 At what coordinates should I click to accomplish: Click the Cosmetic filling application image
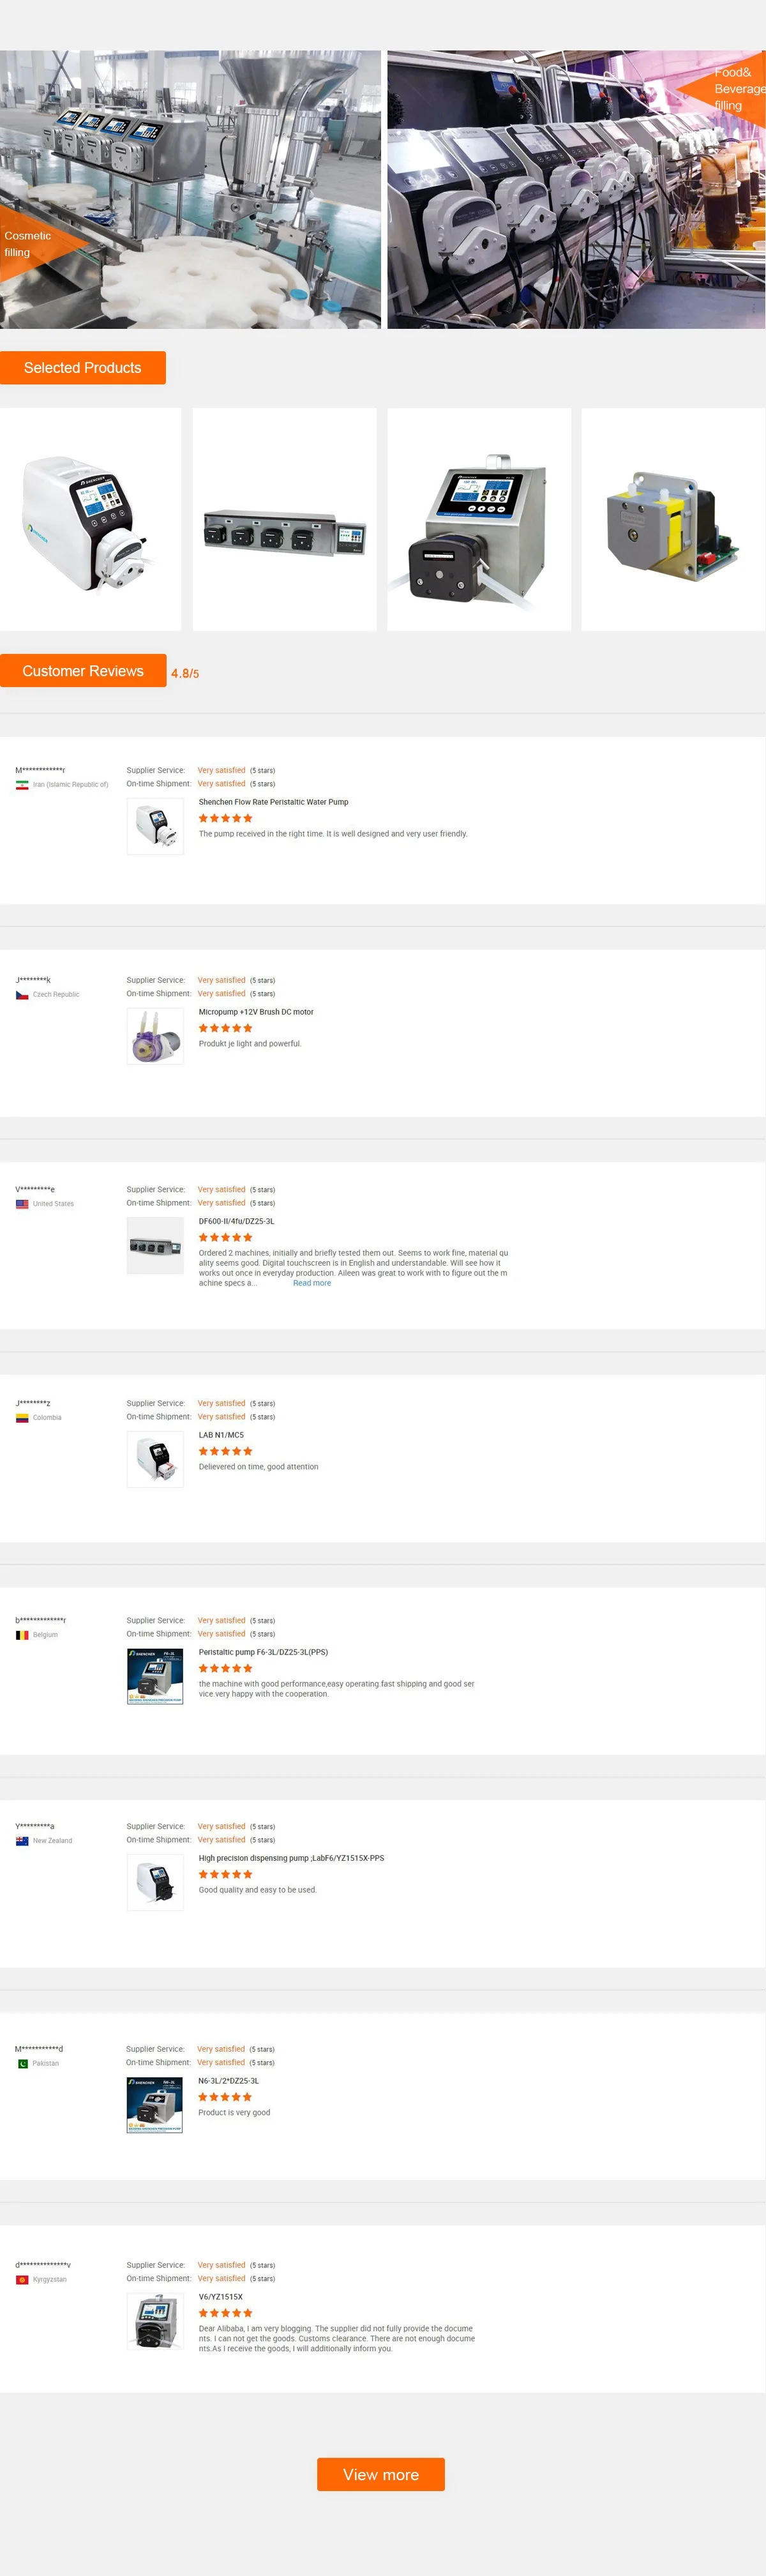tap(190, 190)
